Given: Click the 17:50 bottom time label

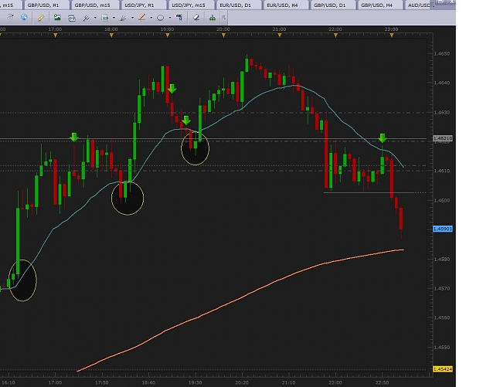Looking at the screenshot, I should coord(102,382).
